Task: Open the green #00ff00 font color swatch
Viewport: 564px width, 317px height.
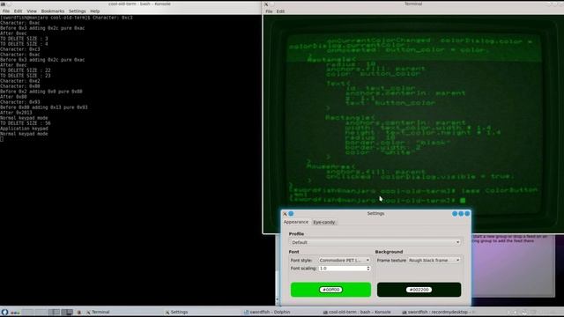Action: pos(330,290)
